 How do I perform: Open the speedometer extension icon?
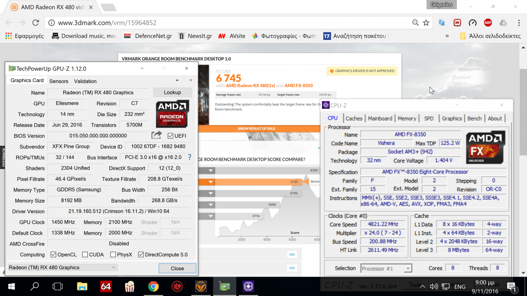point(473,23)
